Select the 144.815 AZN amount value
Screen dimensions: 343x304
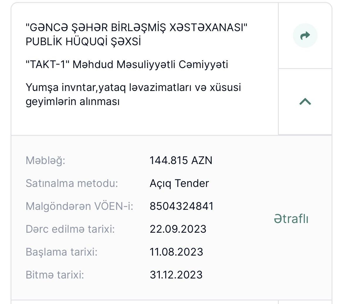click(181, 161)
